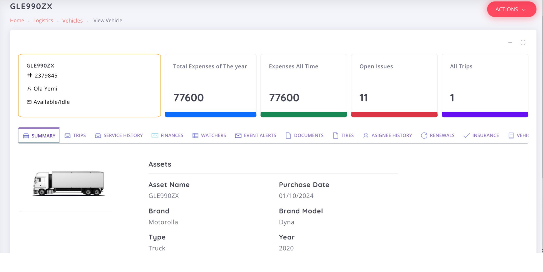Click the person icon beside Asignee History
Image resolution: width=543 pixels, height=272 pixels.
click(x=366, y=135)
